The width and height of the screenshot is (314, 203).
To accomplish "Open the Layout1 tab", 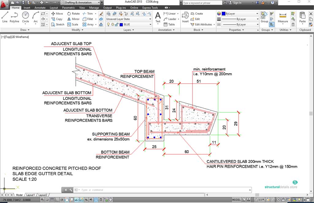I will [30, 195].
